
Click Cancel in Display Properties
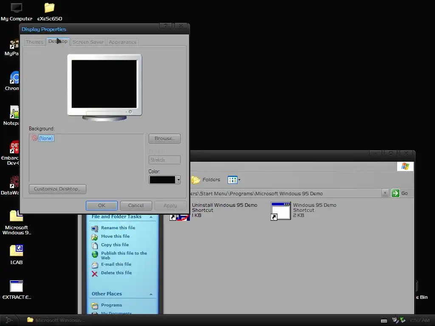[x=136, y=206]
